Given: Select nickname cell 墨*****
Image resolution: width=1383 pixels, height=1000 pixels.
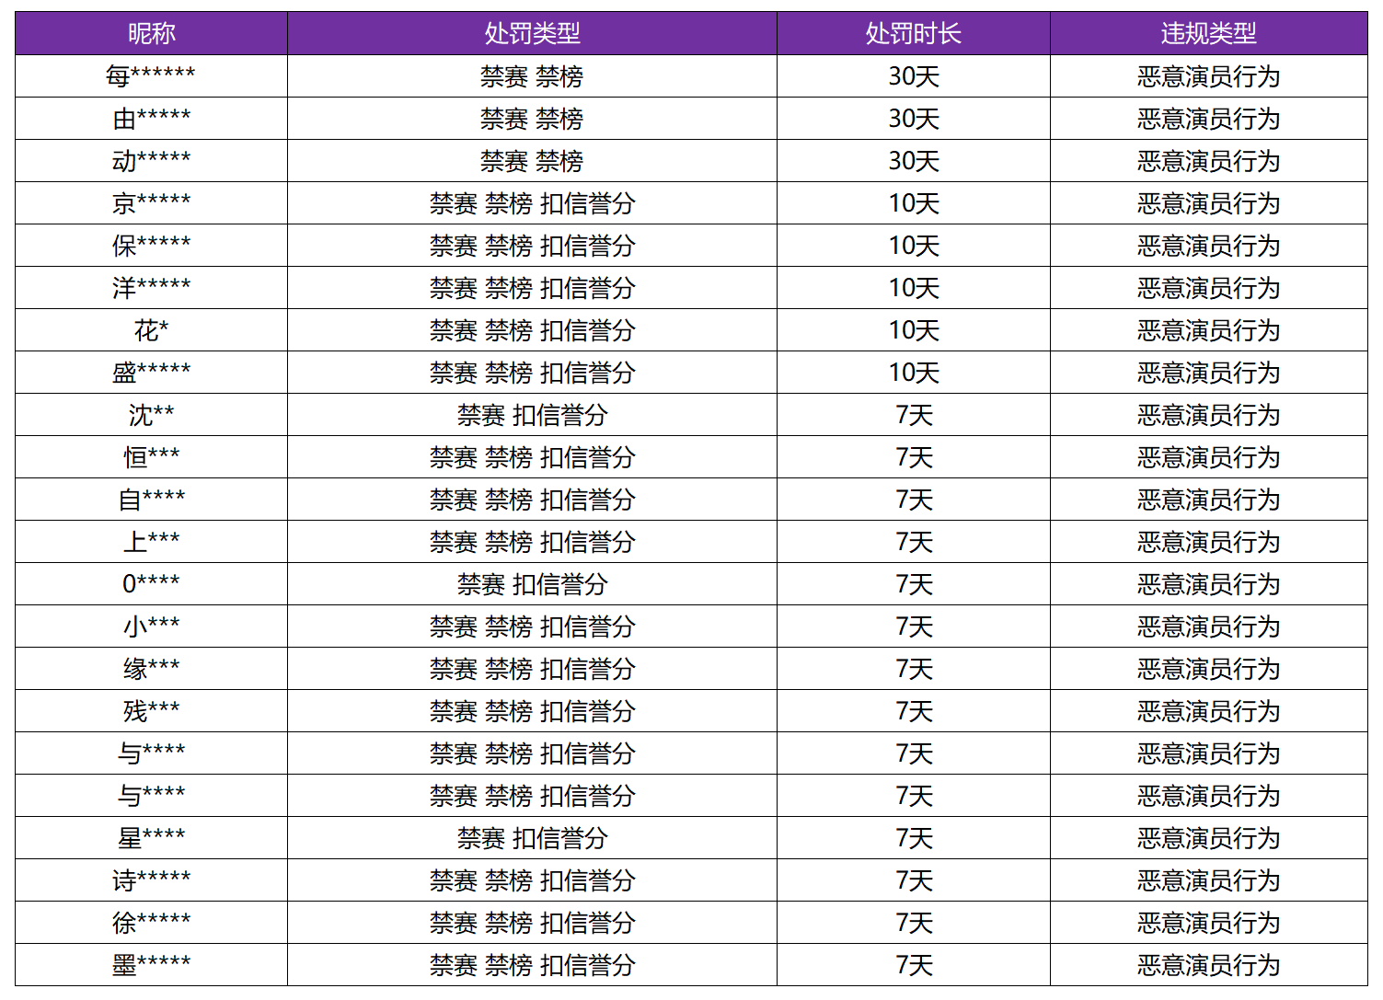Looking at the screenshot, I should click(151, 965).
